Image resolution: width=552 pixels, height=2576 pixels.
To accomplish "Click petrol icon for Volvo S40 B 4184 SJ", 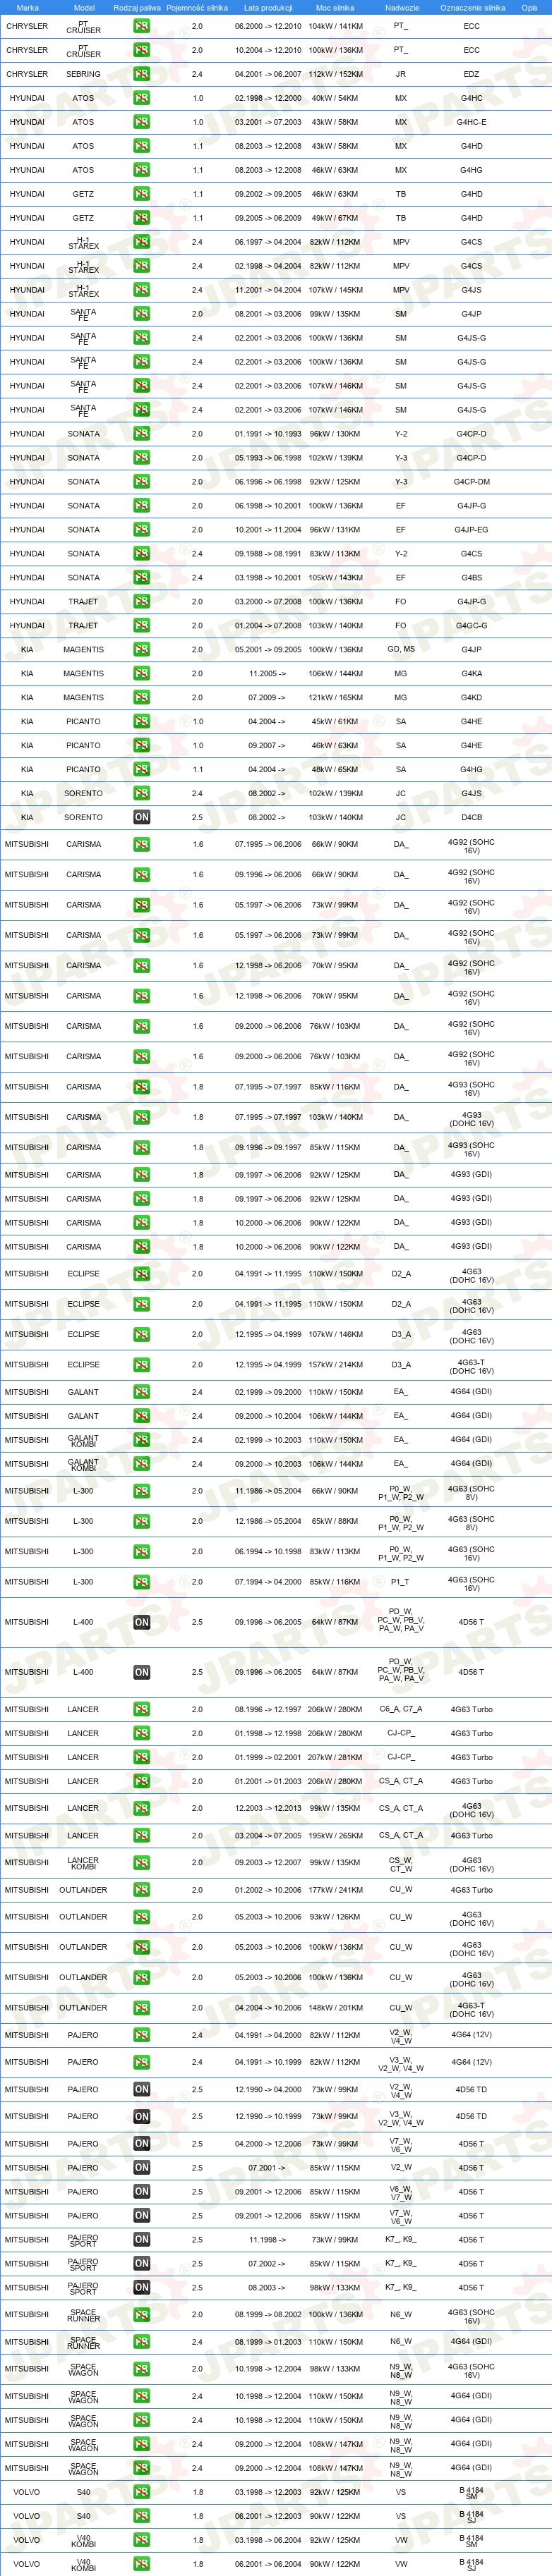I will pyautogui.click(x=141, y=2515).
